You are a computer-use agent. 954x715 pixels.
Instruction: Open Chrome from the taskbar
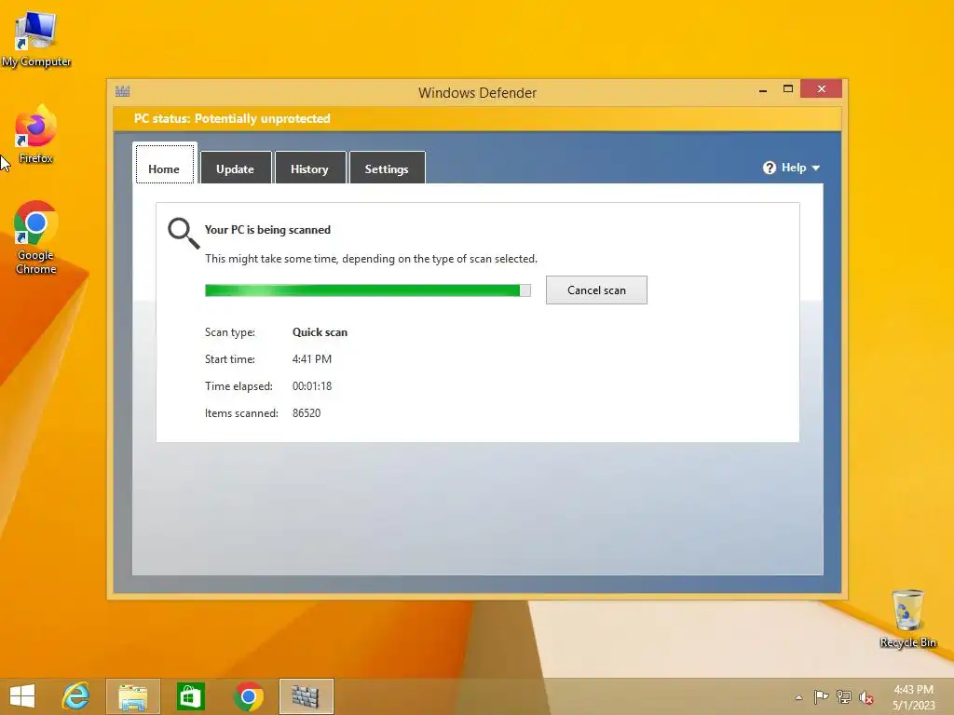click(248, 696)
